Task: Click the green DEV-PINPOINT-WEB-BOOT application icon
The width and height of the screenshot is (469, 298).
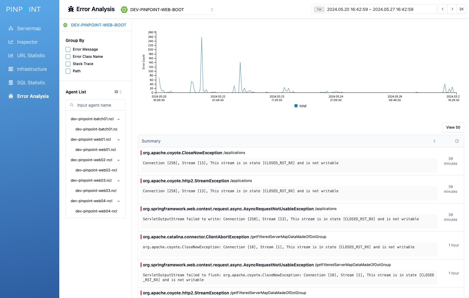Action: (x=124, y=10)
